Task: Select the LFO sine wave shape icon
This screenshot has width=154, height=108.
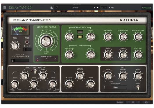Action: (x=105, y=81)
